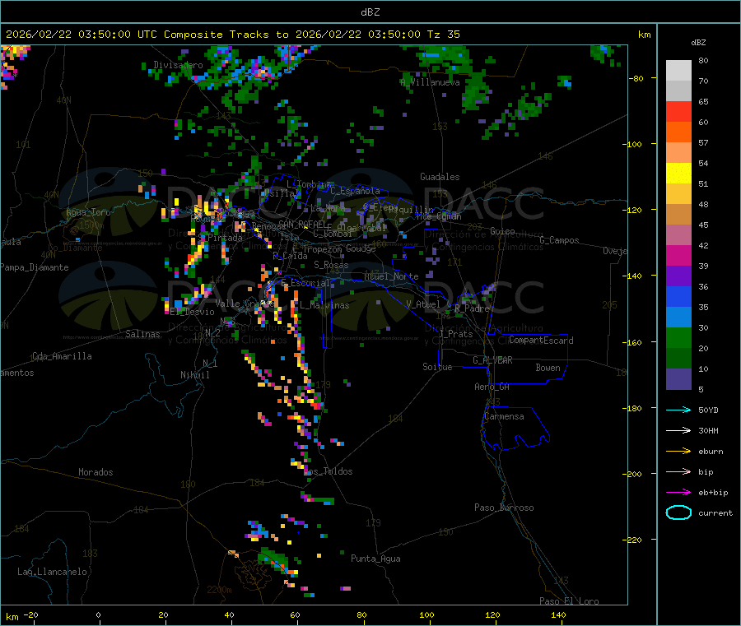Click the Lag.Llancanelo map label
The image size is (741, 626).
[x=52, y=572]
